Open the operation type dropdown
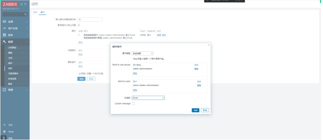Viewport: 323px width, 140px height. click(x=143, y=53)
